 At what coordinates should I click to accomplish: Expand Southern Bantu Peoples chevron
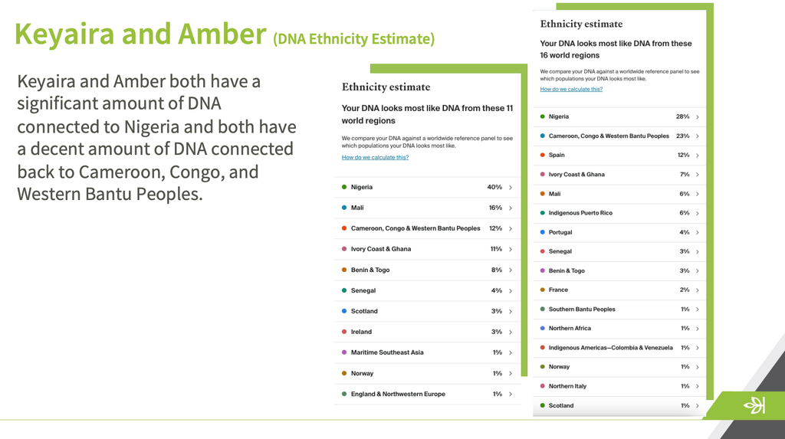pos(698,310)
